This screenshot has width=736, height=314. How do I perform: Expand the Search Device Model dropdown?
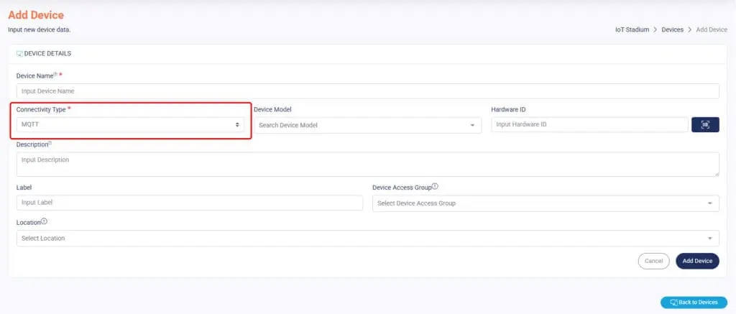coord(367,125)
